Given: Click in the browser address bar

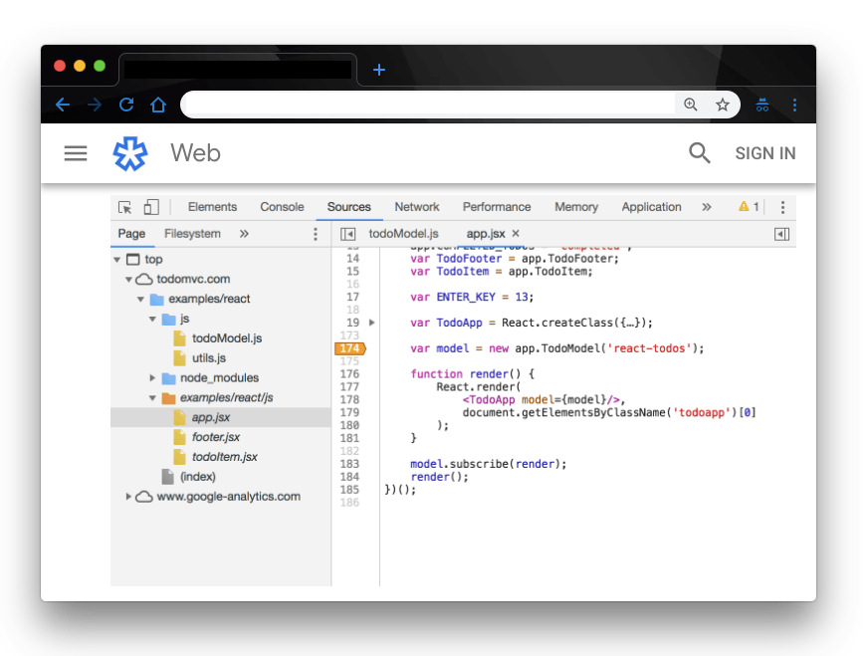Looking at the screenshot, I should tap(429, 105).
